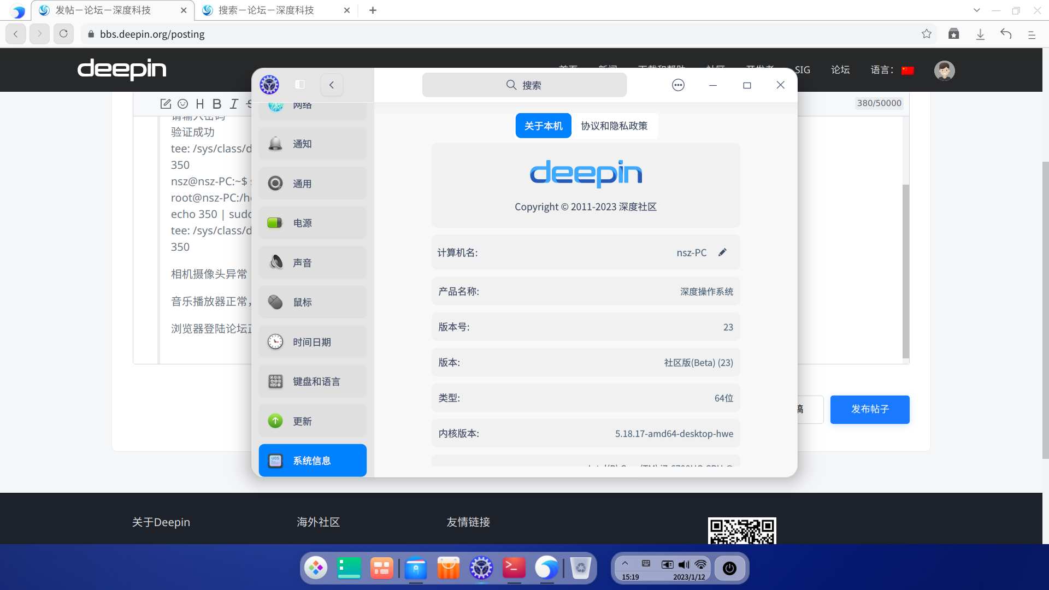Open the 语言 language flag dropdown

click(907, 70)
